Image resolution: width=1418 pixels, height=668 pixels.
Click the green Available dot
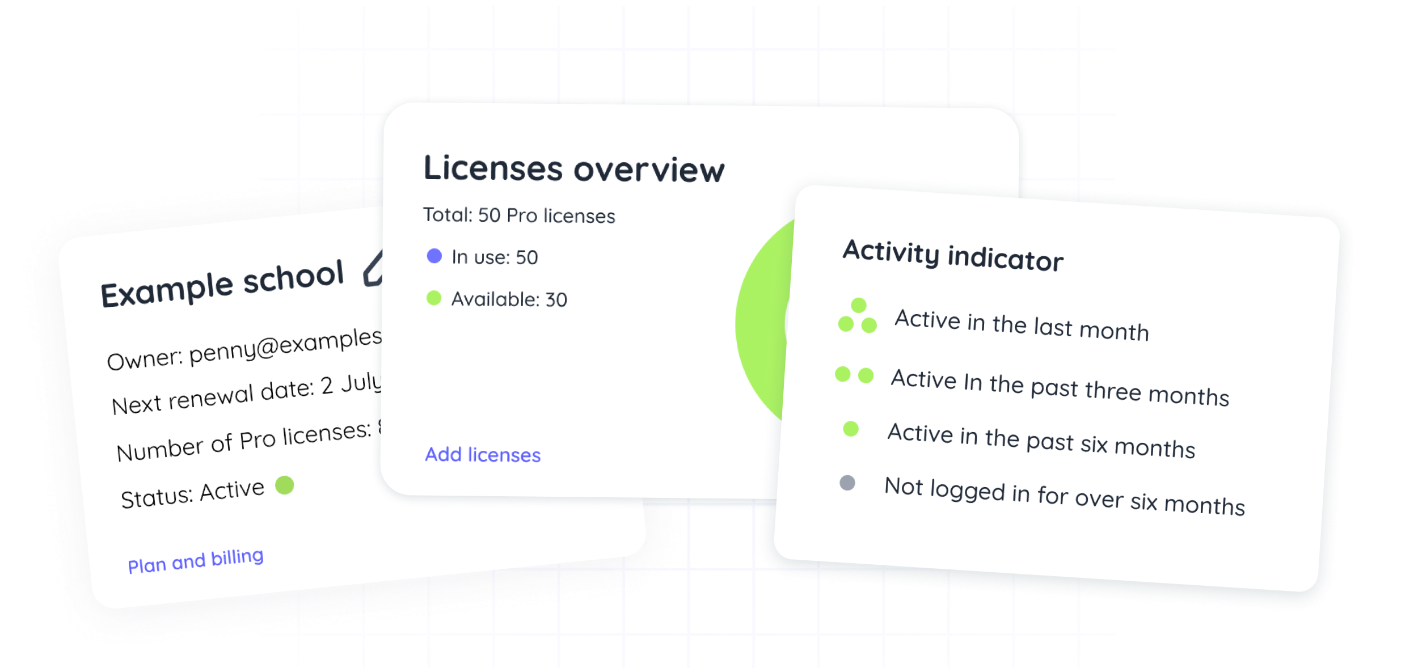coord(434,298)
